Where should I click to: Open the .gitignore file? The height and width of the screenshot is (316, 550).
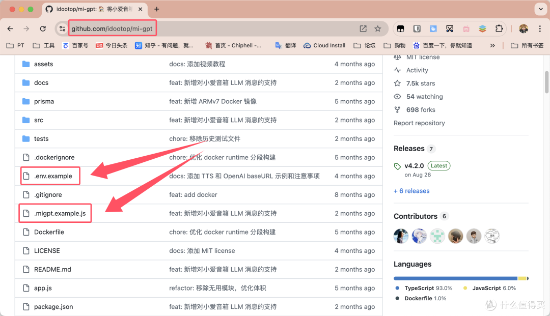[x=48, y=195]
